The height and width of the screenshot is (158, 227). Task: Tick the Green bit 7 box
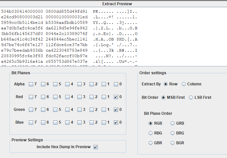coord(31,110)
